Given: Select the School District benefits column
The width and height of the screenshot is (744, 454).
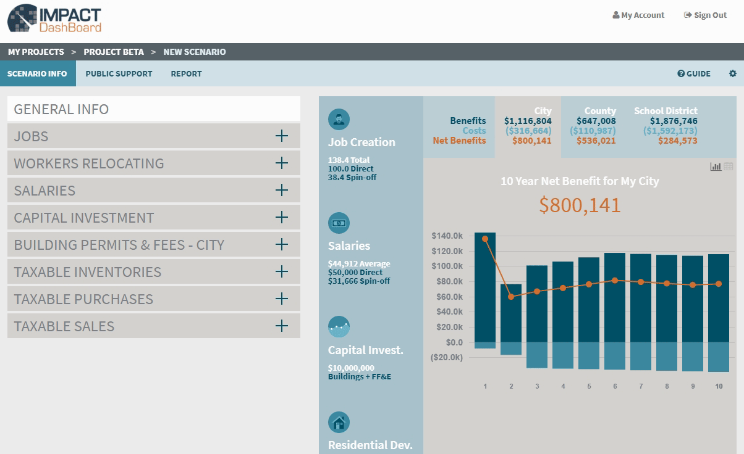Looking at the screenshot, I should tap(666, 126).
